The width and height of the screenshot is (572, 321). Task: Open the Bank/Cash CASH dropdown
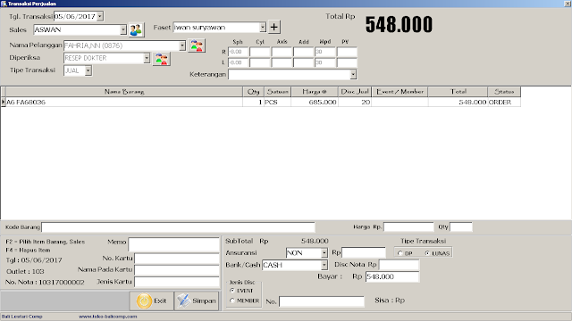coord(324,266)
